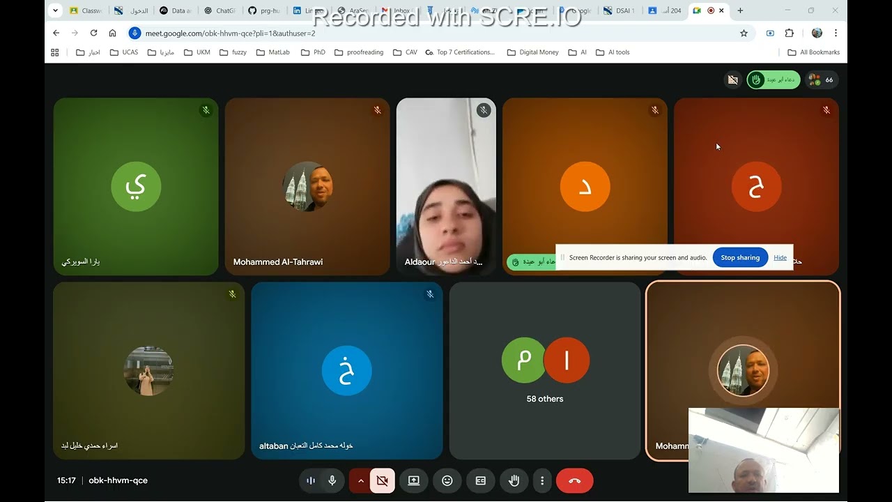This screenshot has width=892, height=502.
Task: Click Stop sharing in the banner
Action: (x=740, y=257)
